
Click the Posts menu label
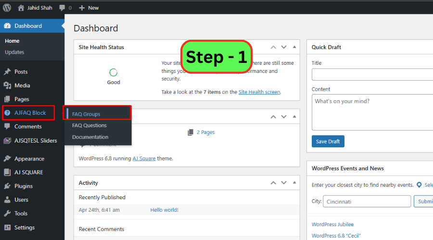[x=21, y=72]
